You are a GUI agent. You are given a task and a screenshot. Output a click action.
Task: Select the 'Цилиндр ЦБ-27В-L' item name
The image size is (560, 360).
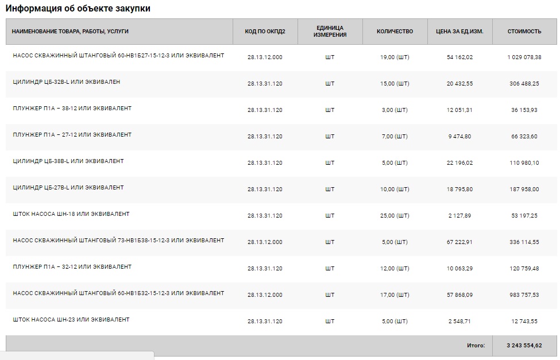(x=68, y=188)
